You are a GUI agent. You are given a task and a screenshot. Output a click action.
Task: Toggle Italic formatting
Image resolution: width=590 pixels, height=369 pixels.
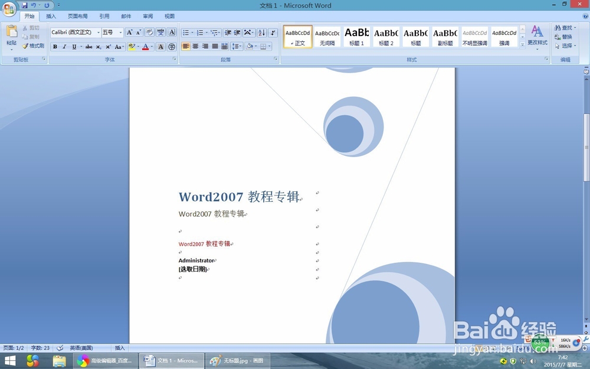(x=64, y=47)
